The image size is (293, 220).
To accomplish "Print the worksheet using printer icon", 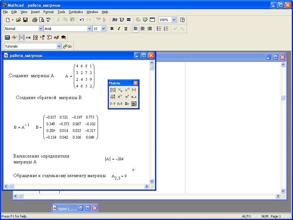I will coord(35,20).
